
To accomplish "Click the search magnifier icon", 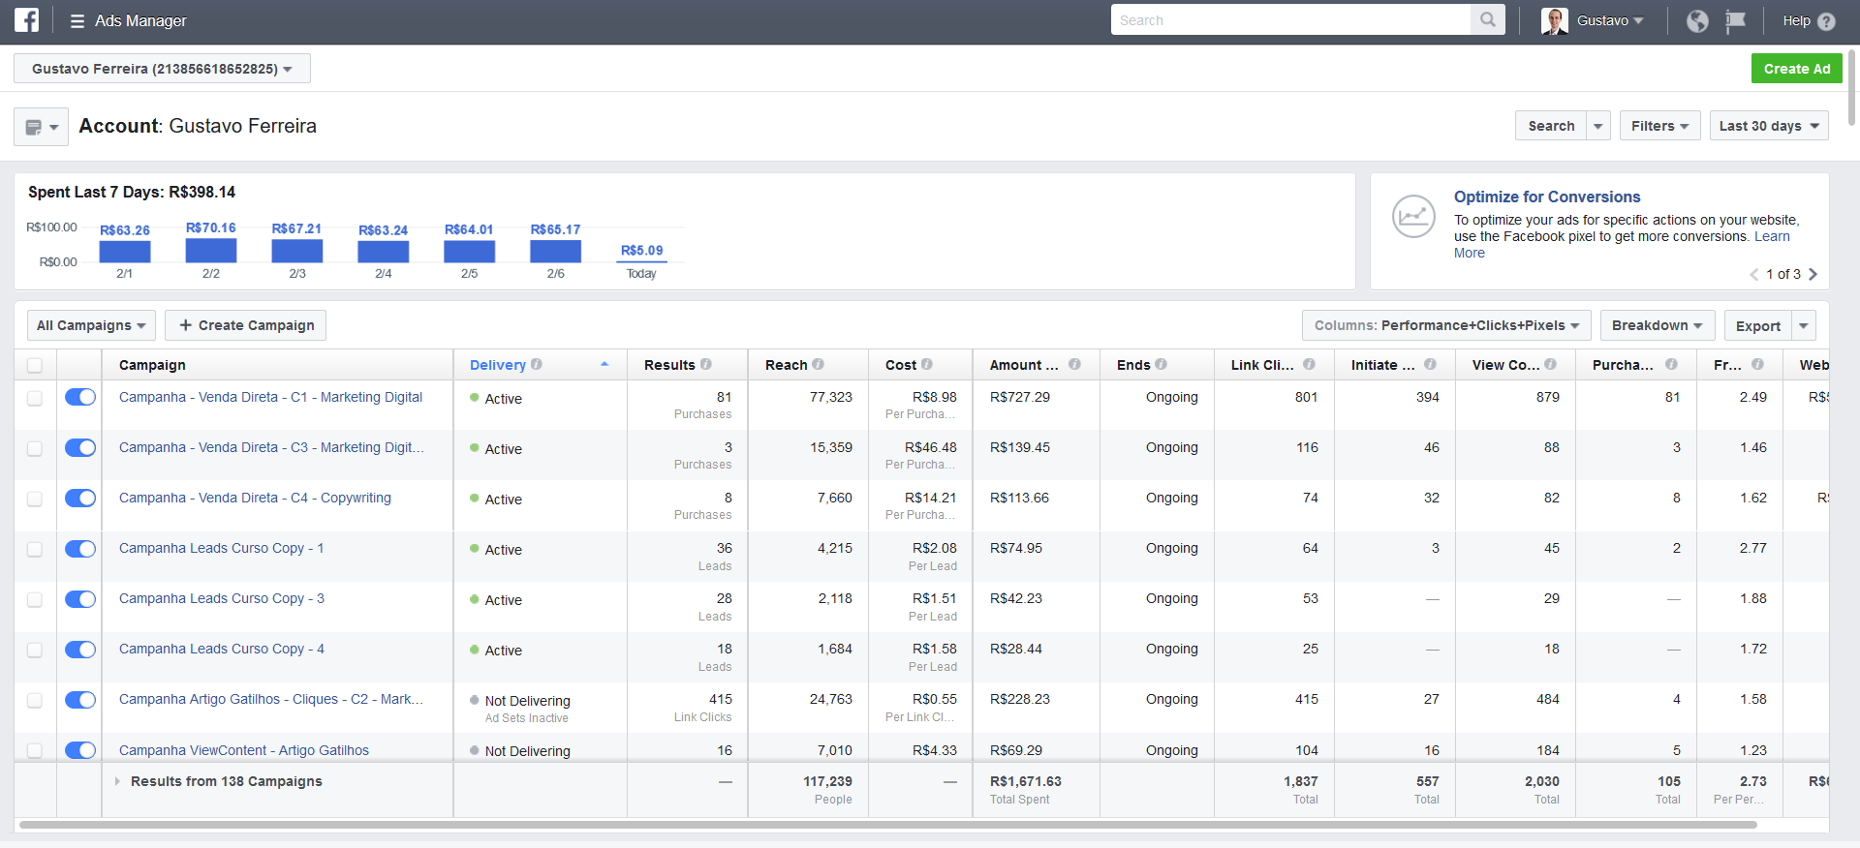I will pyautogui.click(x=1487, y=20).
